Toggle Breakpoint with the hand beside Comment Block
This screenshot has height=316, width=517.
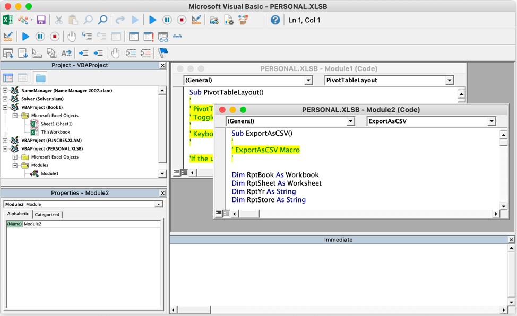coord(115,53)
